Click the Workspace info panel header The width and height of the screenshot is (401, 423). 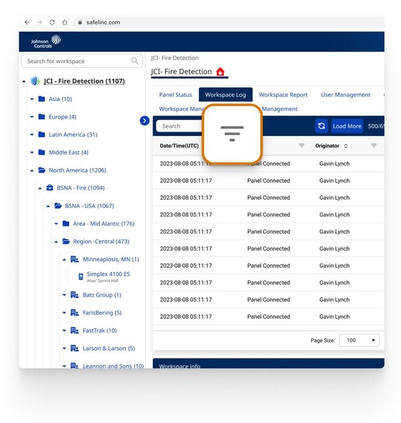(x=269, y=363)
